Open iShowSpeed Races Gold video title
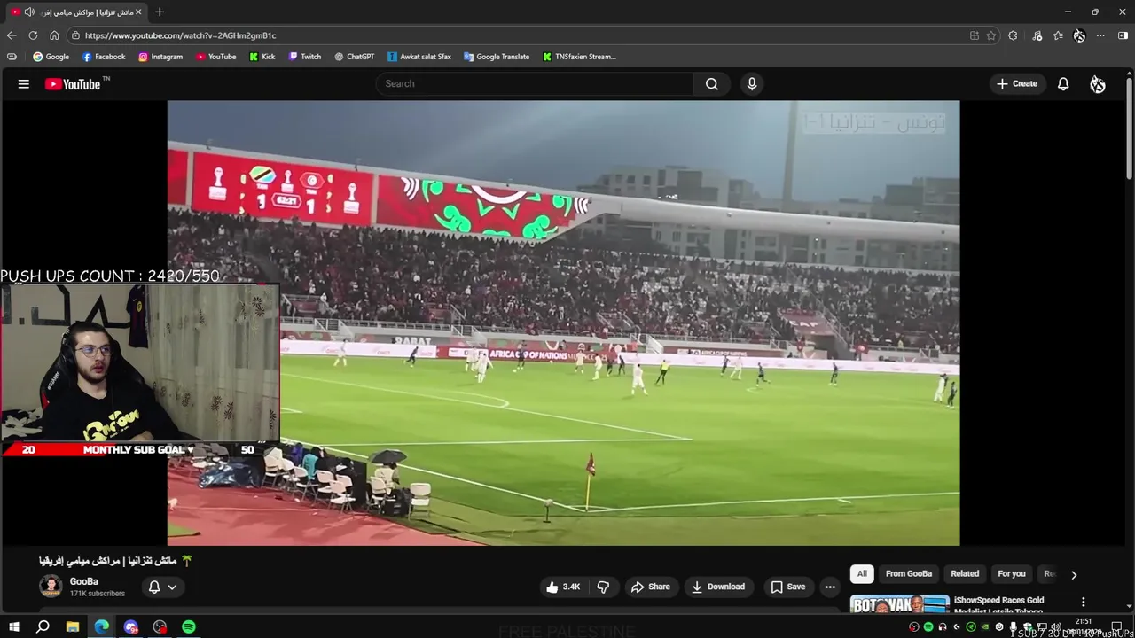The width and height of the screenshot is (1135, 638). click(998, 605)
